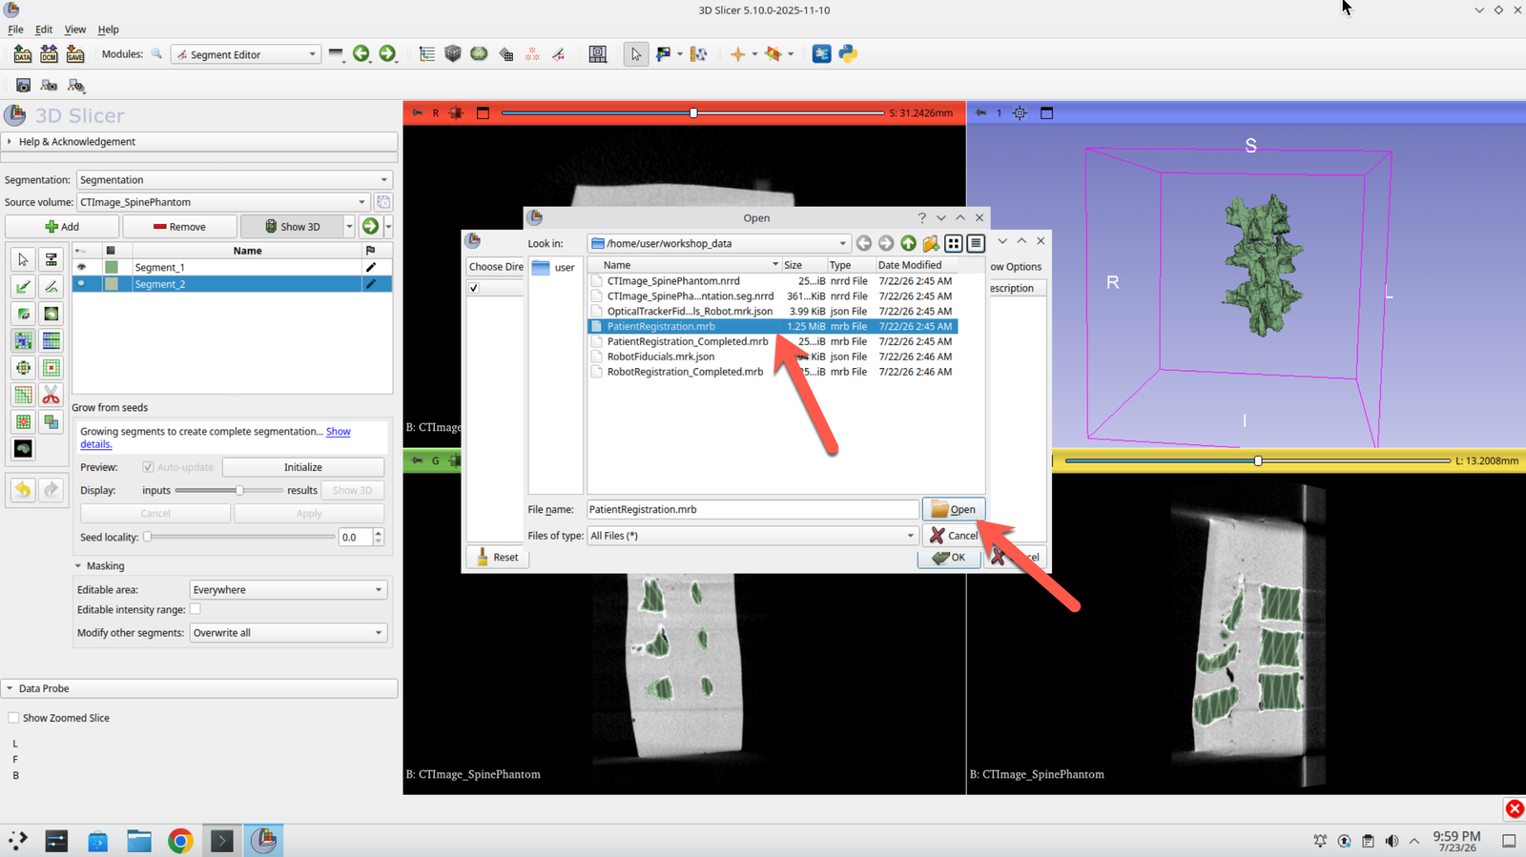
Task: Select the Grow from seeds effect
Action: [23, 340]
